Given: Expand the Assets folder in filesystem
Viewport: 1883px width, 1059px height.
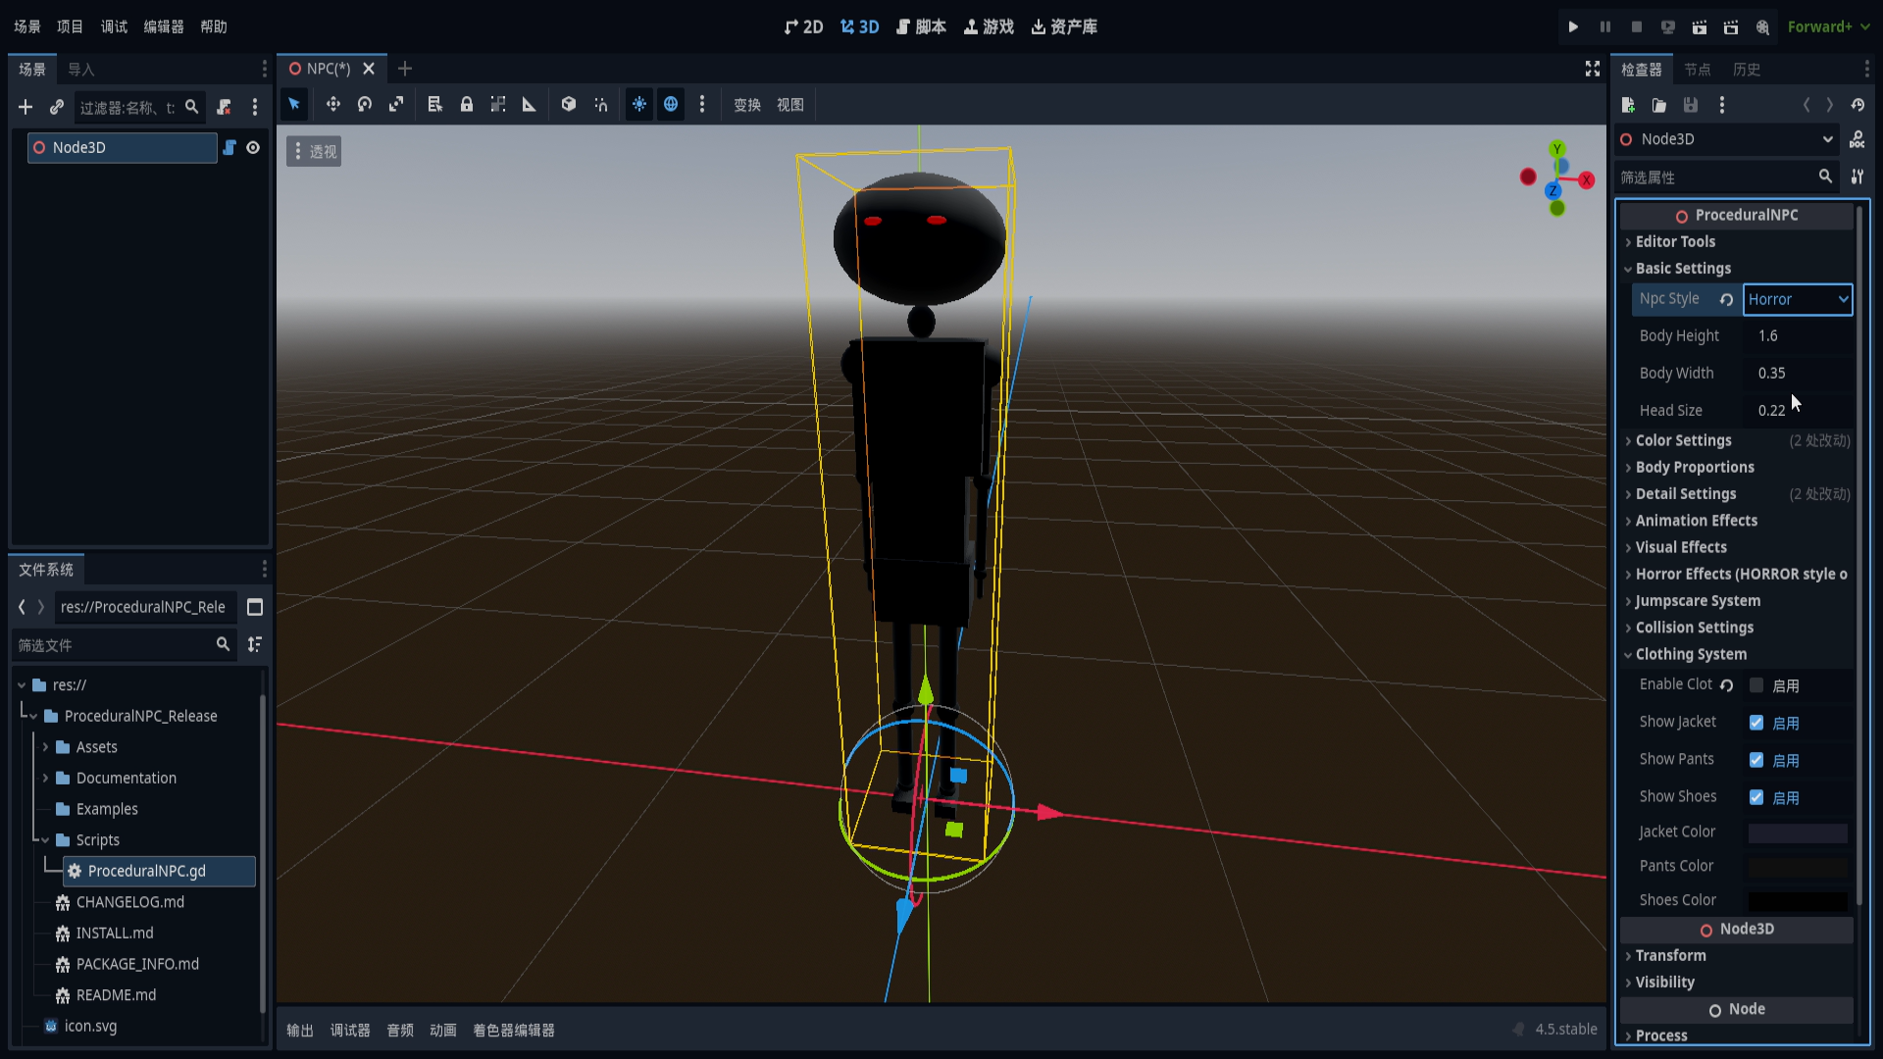Looking at the screenshot, I should point(45,747).
